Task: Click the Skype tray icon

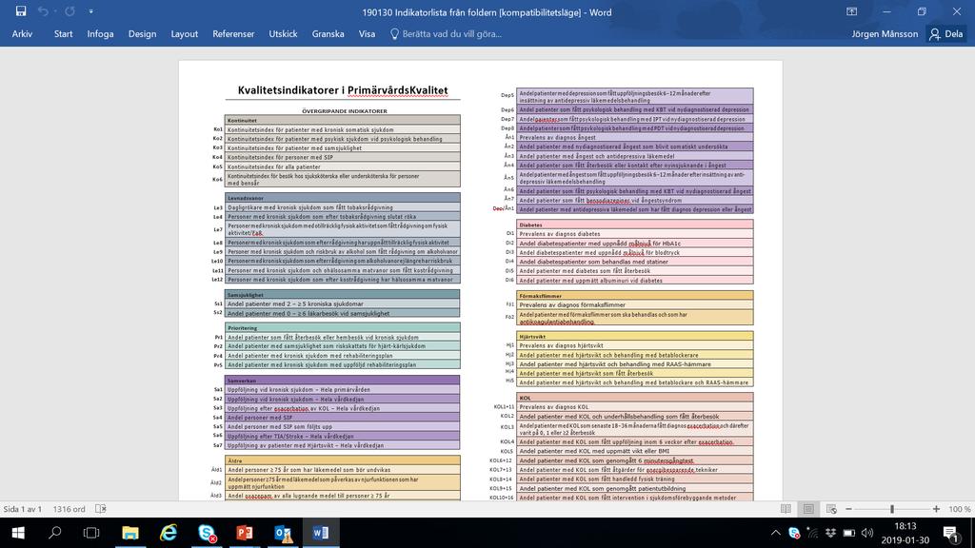Action: [794, 533]
